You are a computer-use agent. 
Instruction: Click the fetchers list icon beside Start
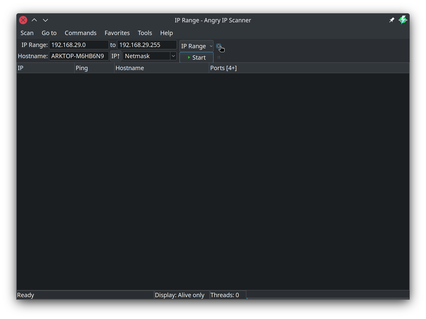(x=219, y=57)
